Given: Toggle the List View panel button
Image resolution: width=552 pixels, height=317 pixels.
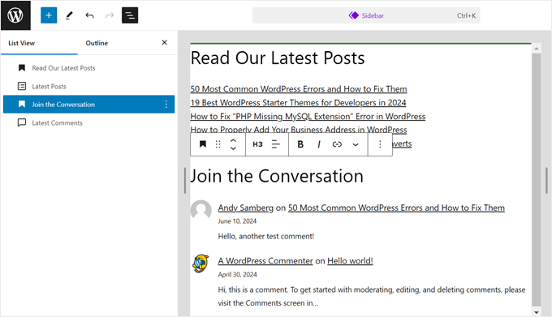Looking at the screenshot, I should click(130, 15).
